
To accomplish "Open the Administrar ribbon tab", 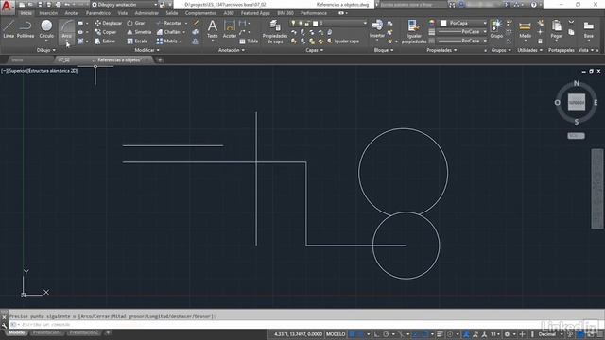I will pyautogui.click(x=147, y=13).
